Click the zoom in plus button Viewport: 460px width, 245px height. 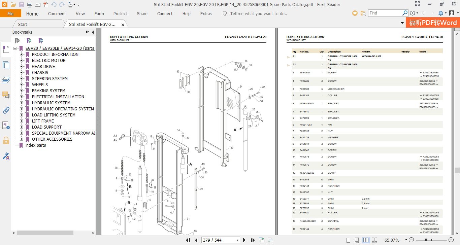click(450, 240)
